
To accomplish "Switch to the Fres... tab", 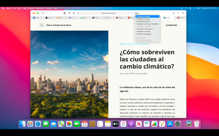I will (60, 18).
